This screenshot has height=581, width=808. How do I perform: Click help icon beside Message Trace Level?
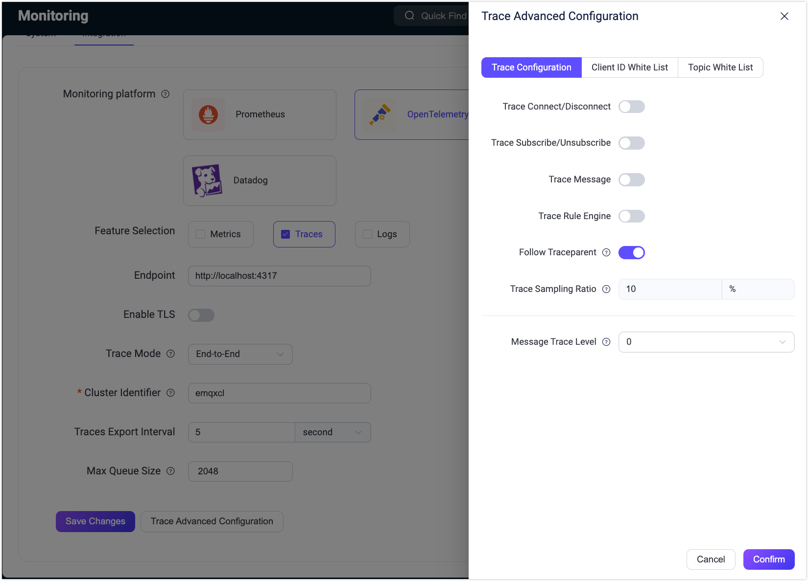606,342
